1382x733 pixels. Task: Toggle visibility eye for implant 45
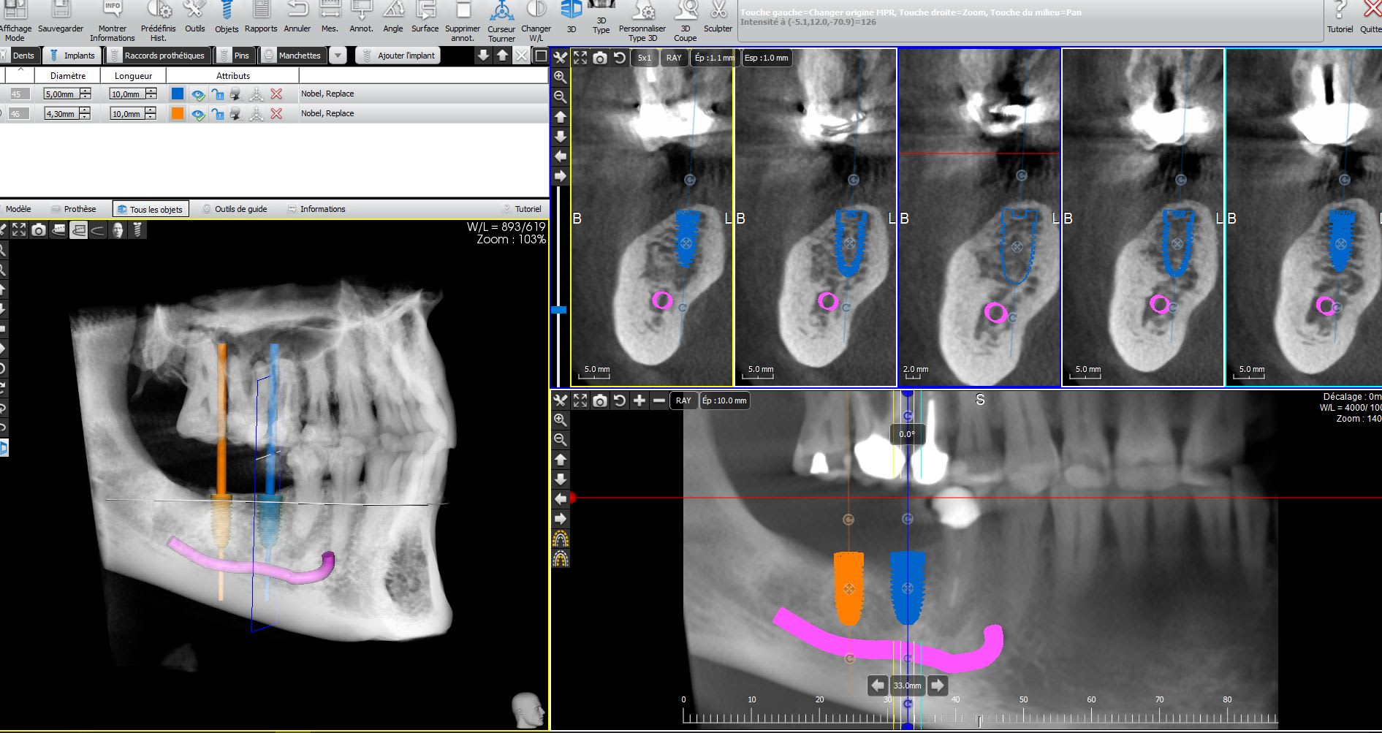(197, 94)
